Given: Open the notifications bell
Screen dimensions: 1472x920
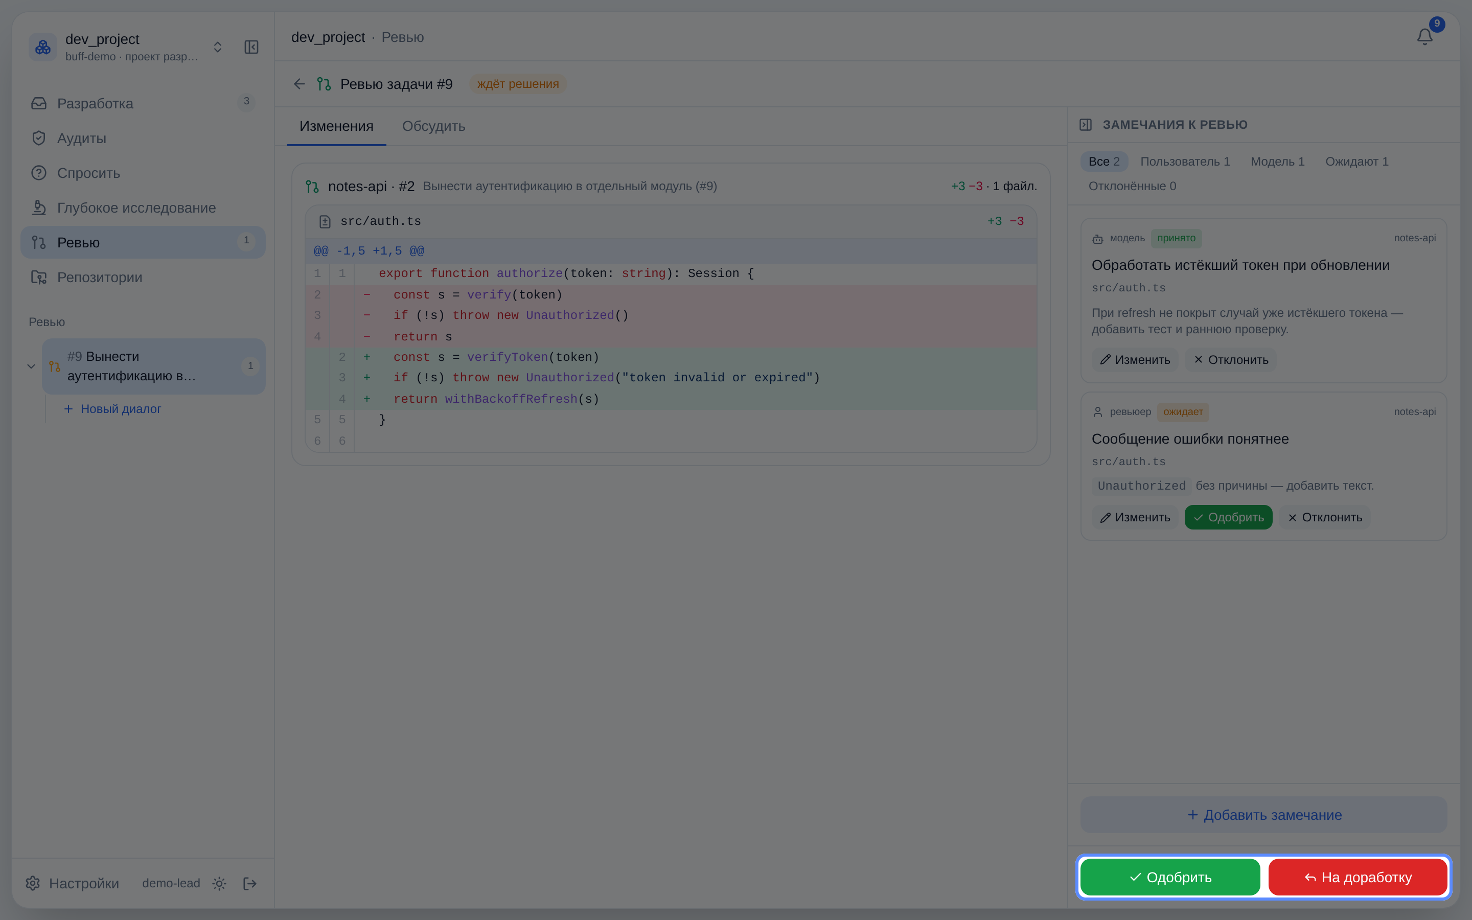Looking at the screenshot, I should point(1424,37).
